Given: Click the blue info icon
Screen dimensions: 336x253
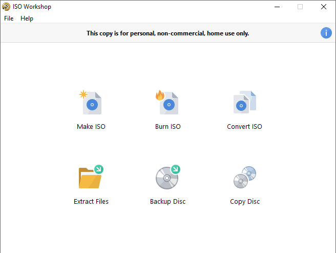Looking at the screenshot, I should click(326, 33).
